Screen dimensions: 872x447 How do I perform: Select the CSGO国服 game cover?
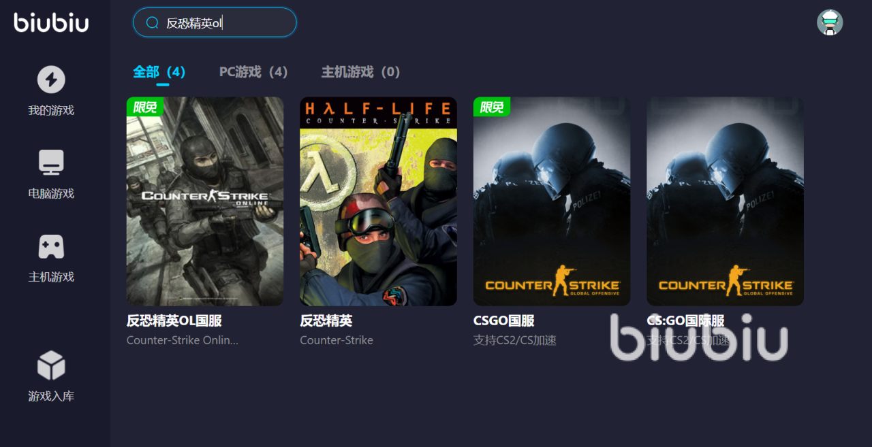(x=552, y=201)
